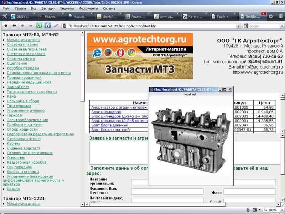Open the Механизмы дизеля link under МТЗ-80

(x=24, y=40)
